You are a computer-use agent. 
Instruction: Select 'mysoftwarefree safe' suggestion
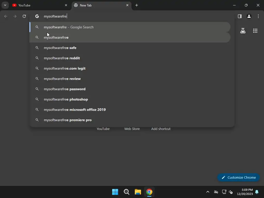pyautogui.click(x=130, y=48)
